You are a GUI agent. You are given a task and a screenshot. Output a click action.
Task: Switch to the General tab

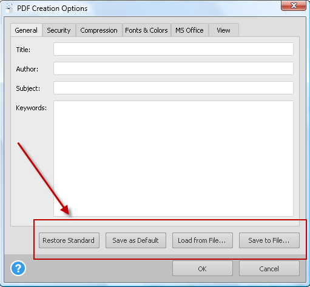[x=26, y=30]
